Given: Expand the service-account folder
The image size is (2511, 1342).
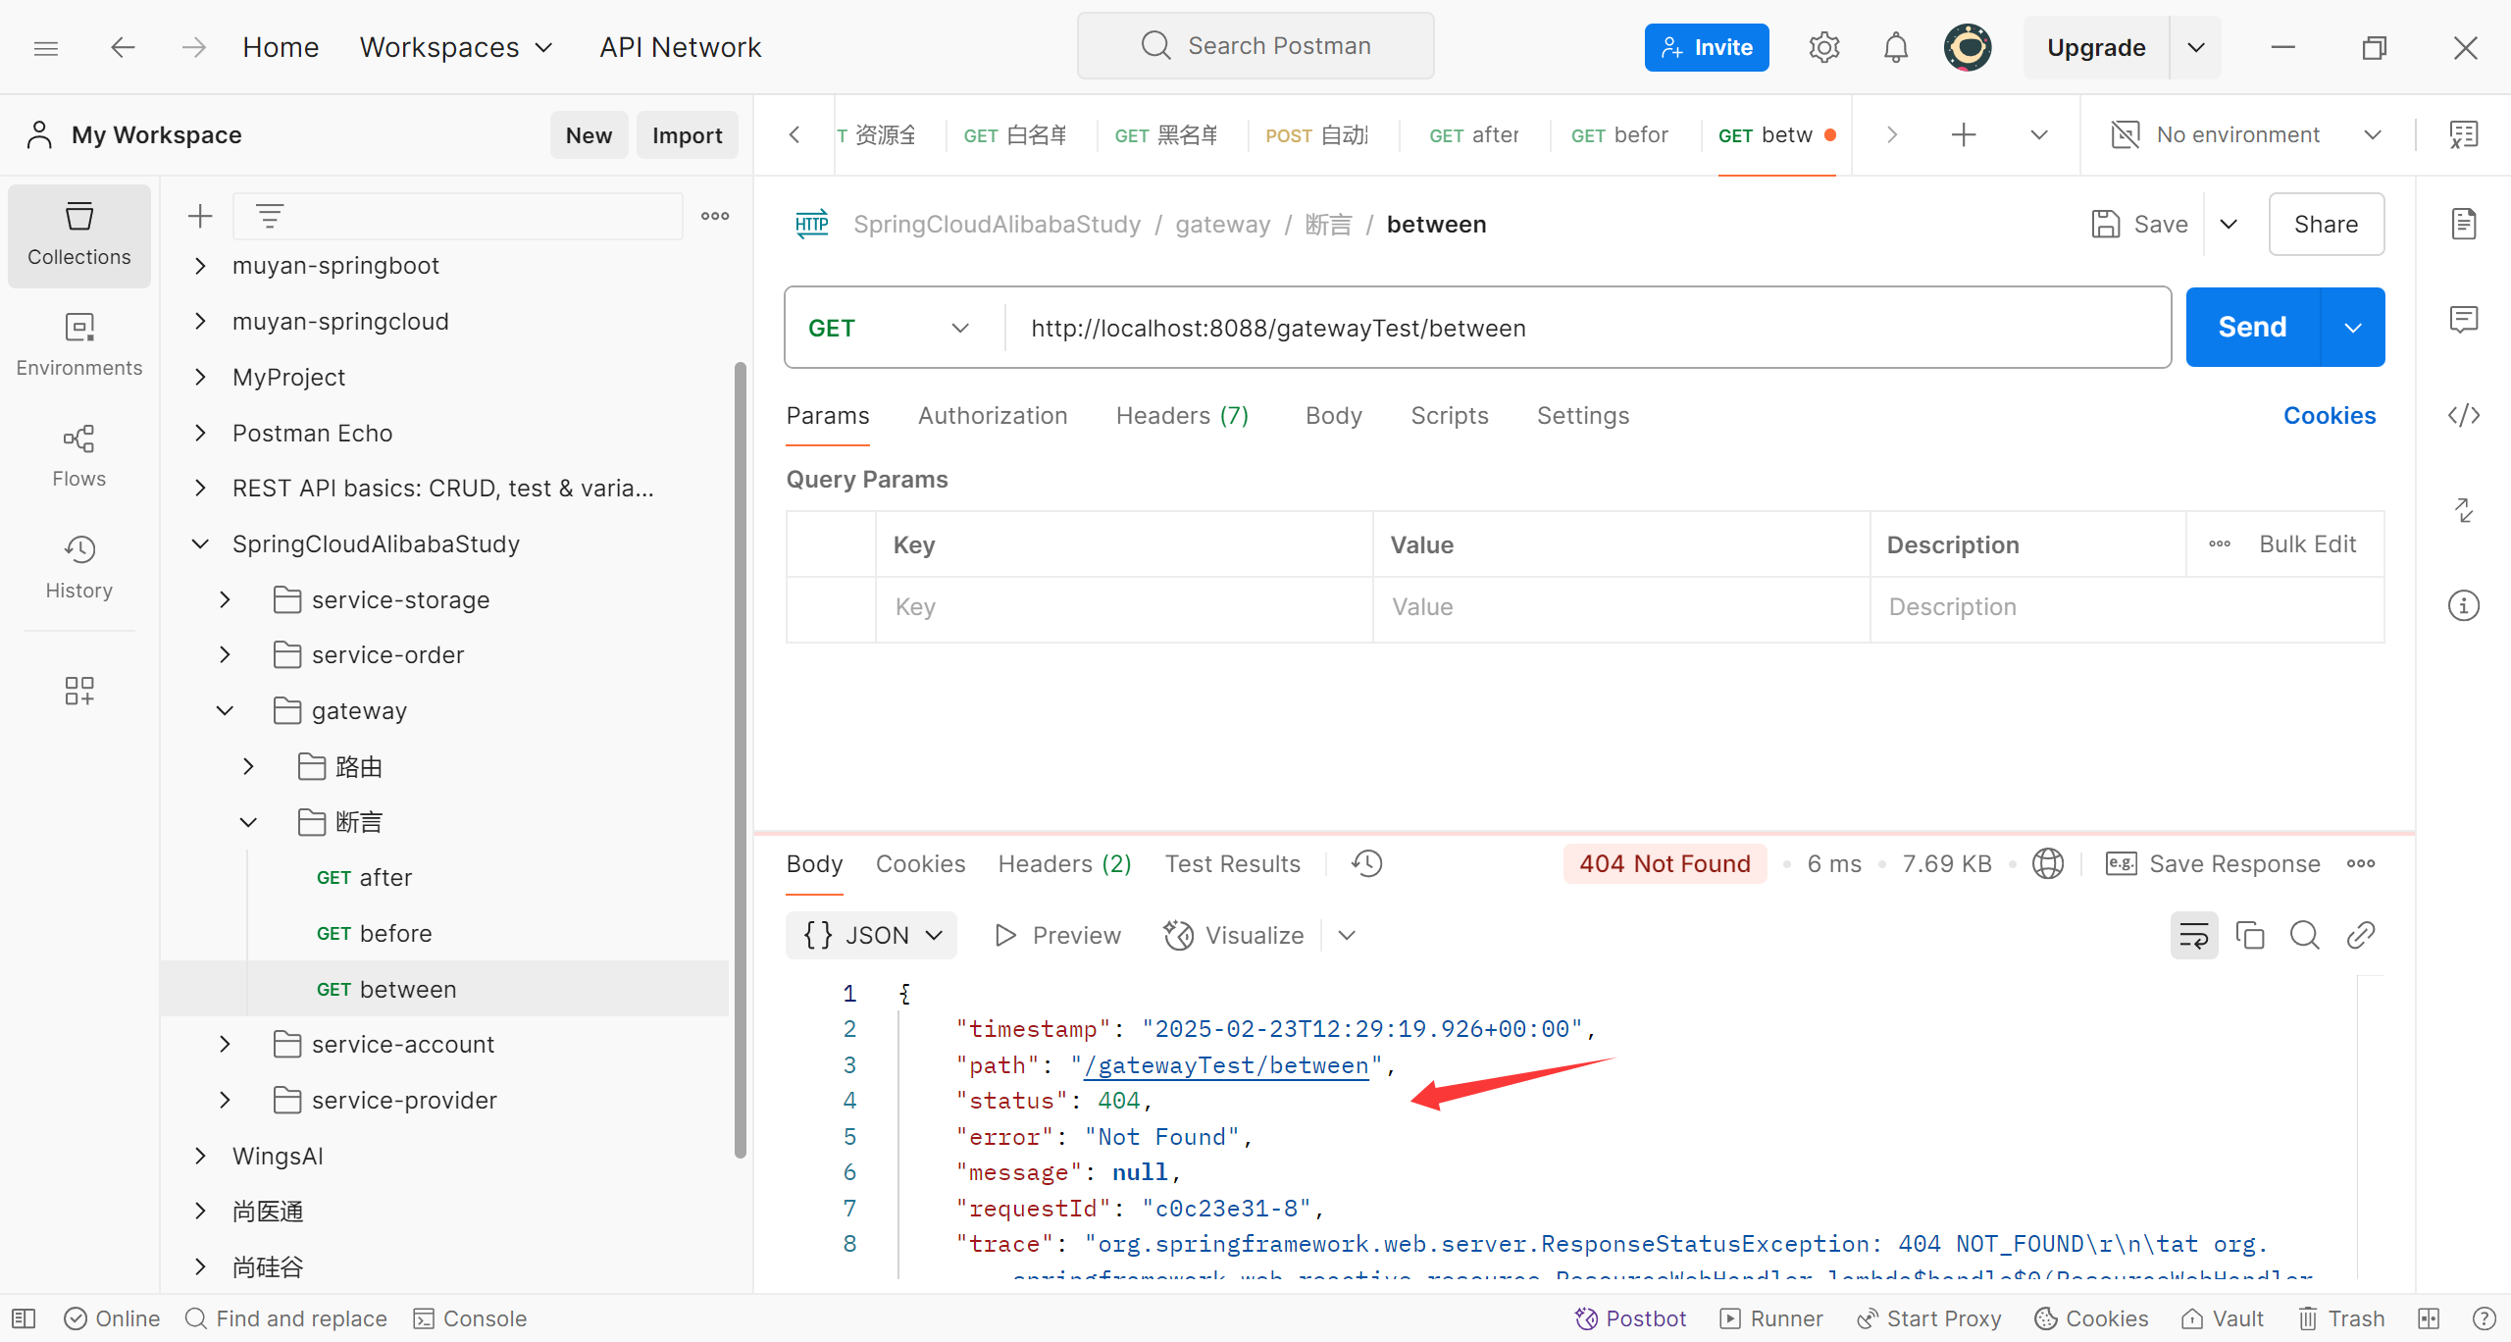Looking at the screenshot, I should pos(225,1045).
